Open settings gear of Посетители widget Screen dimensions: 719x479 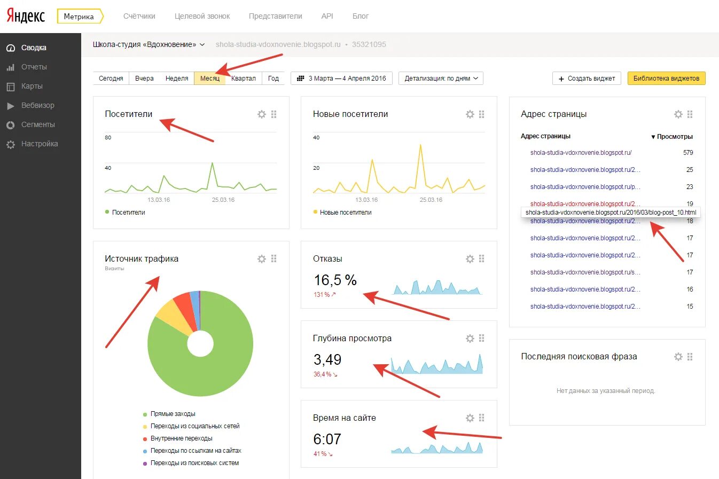(262, 114)
